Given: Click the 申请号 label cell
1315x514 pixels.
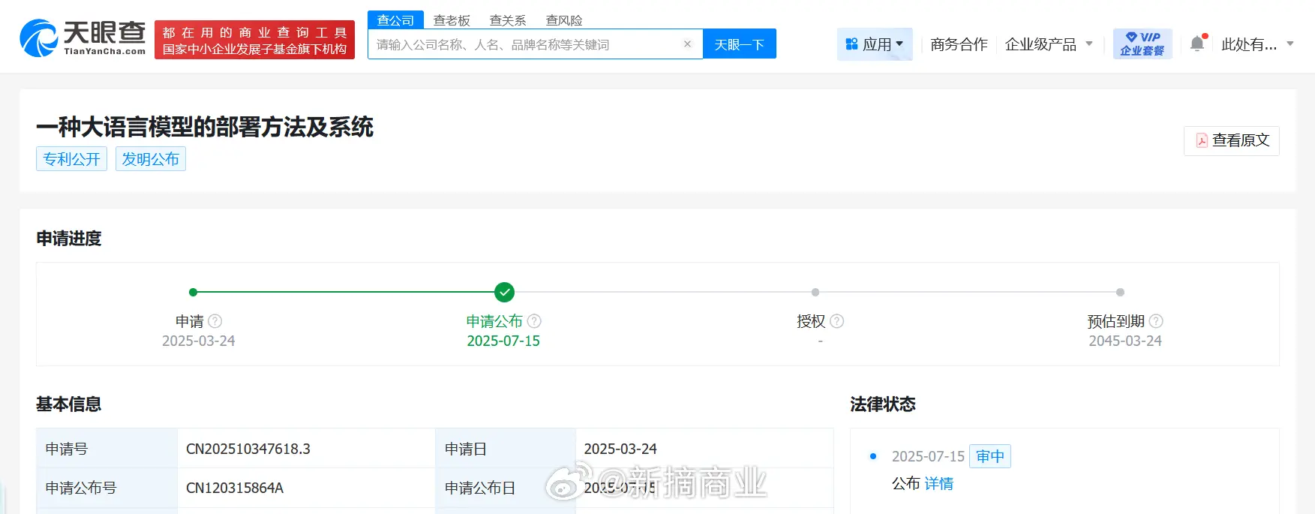Looking at the screenshot, I should (x=107, y=449).
